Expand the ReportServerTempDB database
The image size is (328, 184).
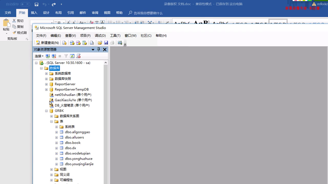pos(46,90)
